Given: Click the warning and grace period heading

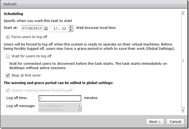Looking at the screenshot, I should point(59,83).
